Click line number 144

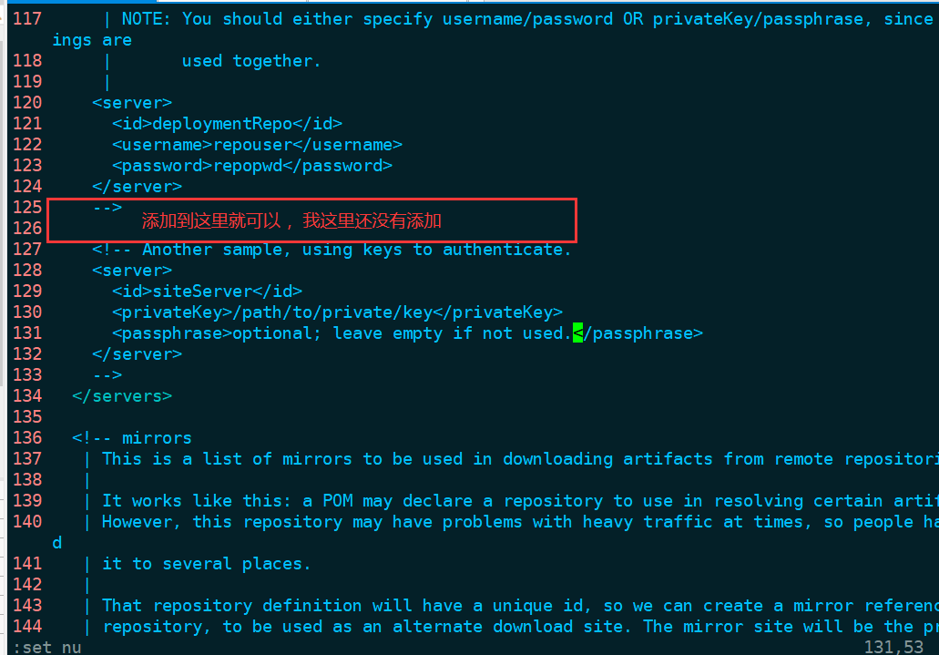tap(27, 626)
